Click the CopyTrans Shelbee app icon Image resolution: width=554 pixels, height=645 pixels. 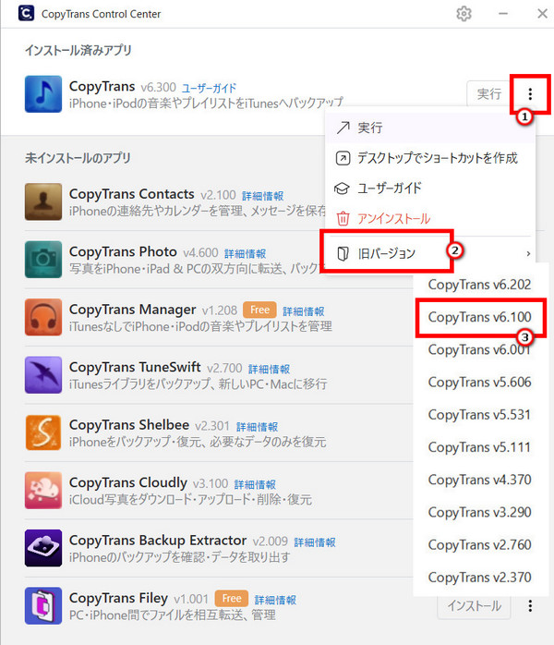(43, 432)
